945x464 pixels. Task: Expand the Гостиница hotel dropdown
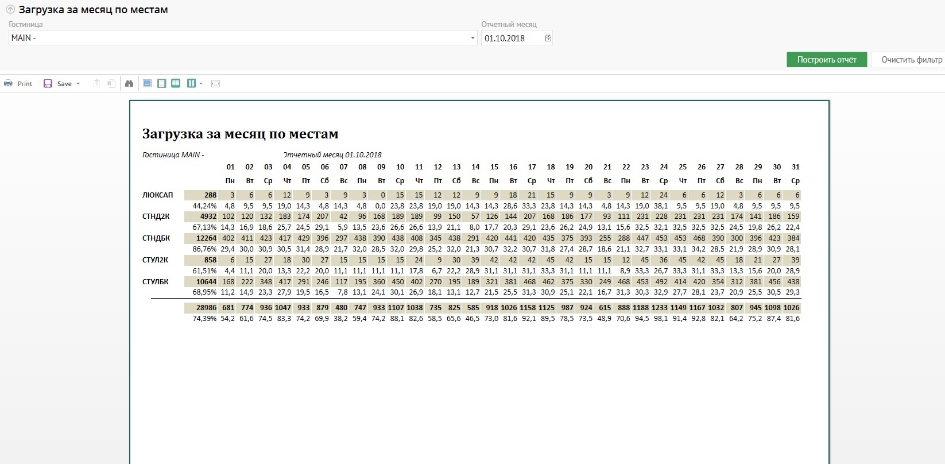[x=472, y=38]
